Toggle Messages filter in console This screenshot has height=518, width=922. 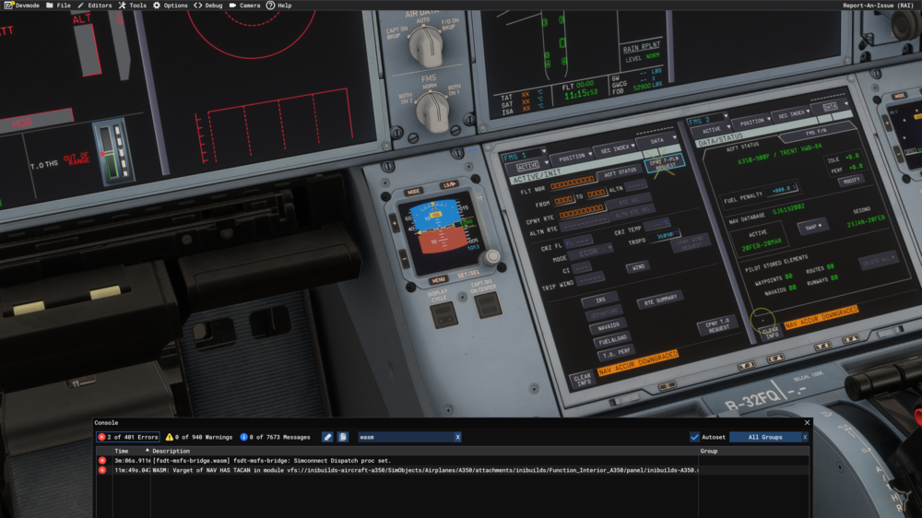276,437
